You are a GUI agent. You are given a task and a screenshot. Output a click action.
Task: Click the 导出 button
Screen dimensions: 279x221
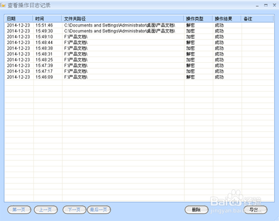256,210
